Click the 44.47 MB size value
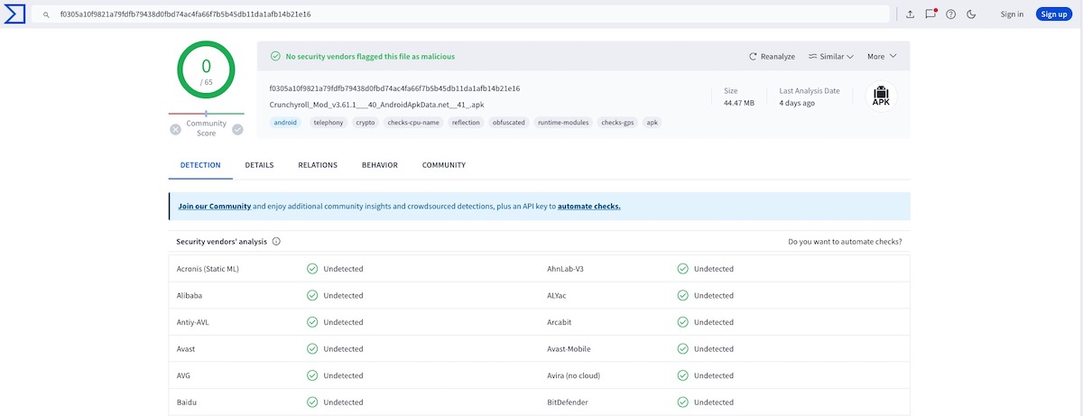Image resolution: width=1083 pixels, height=416 pixels. click(739, 103)
